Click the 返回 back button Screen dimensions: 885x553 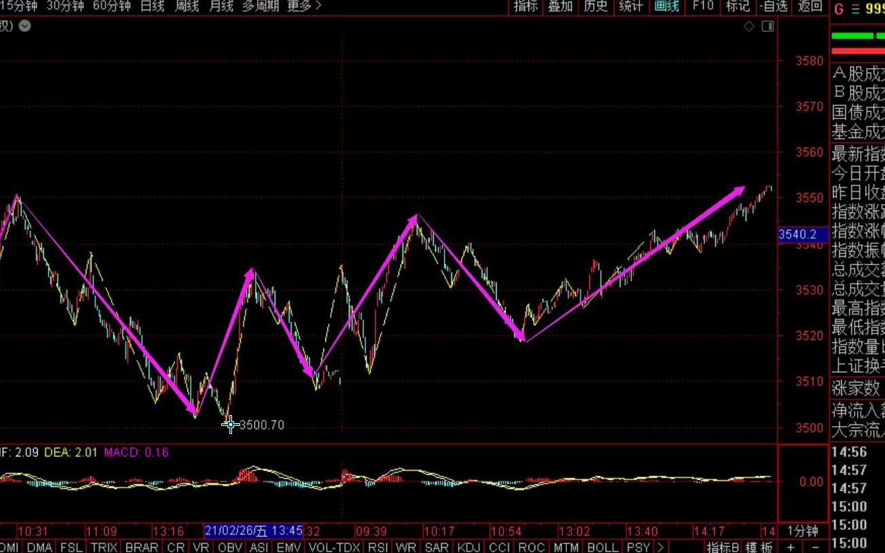810,6
